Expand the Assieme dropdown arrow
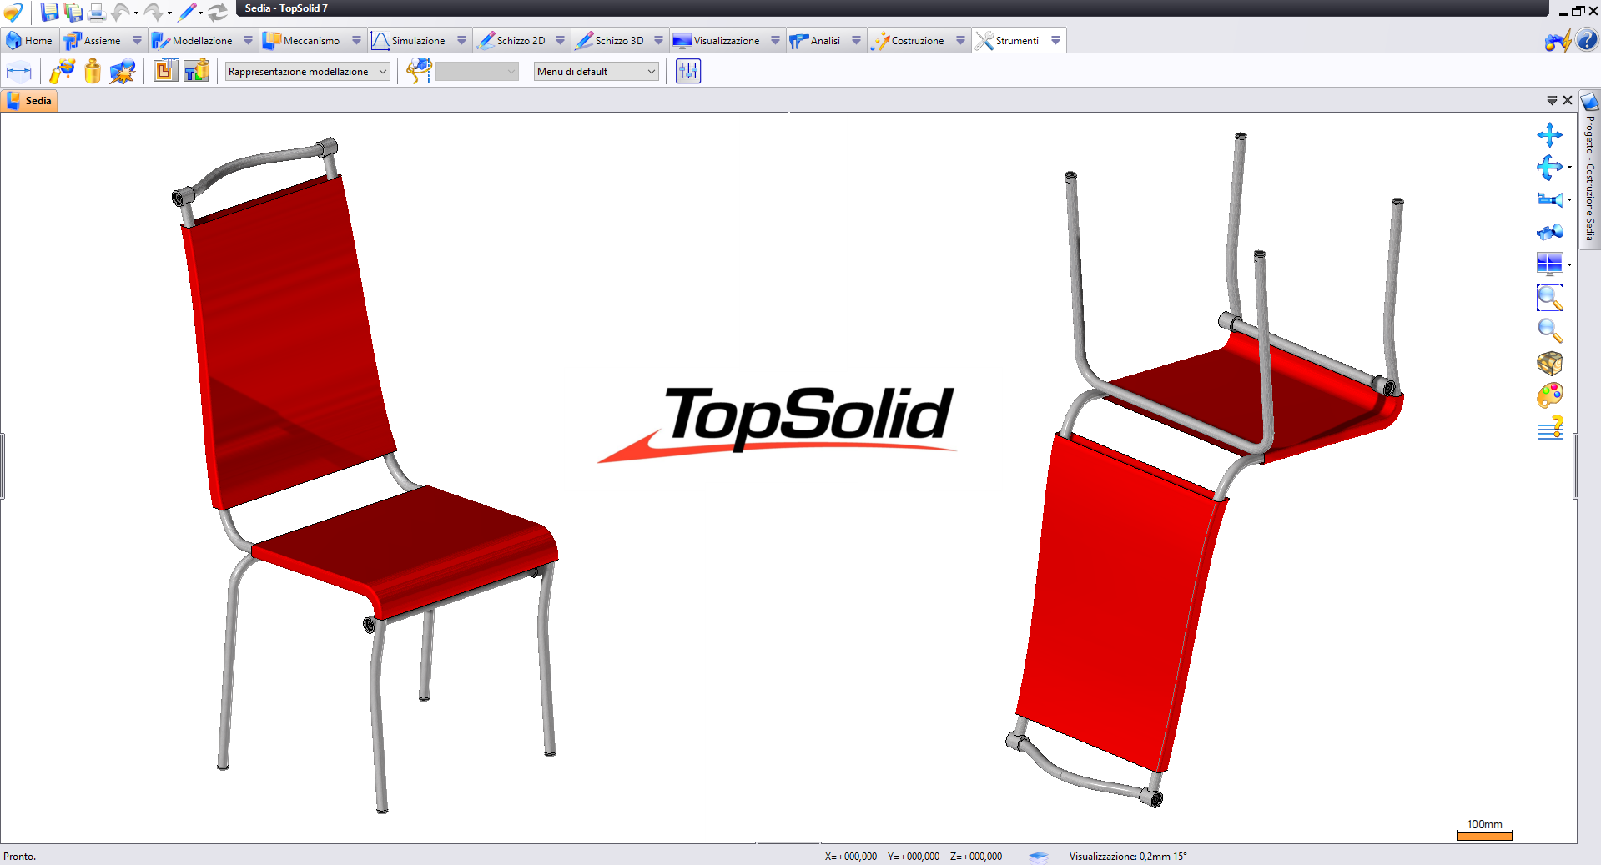 coord(137,40)
